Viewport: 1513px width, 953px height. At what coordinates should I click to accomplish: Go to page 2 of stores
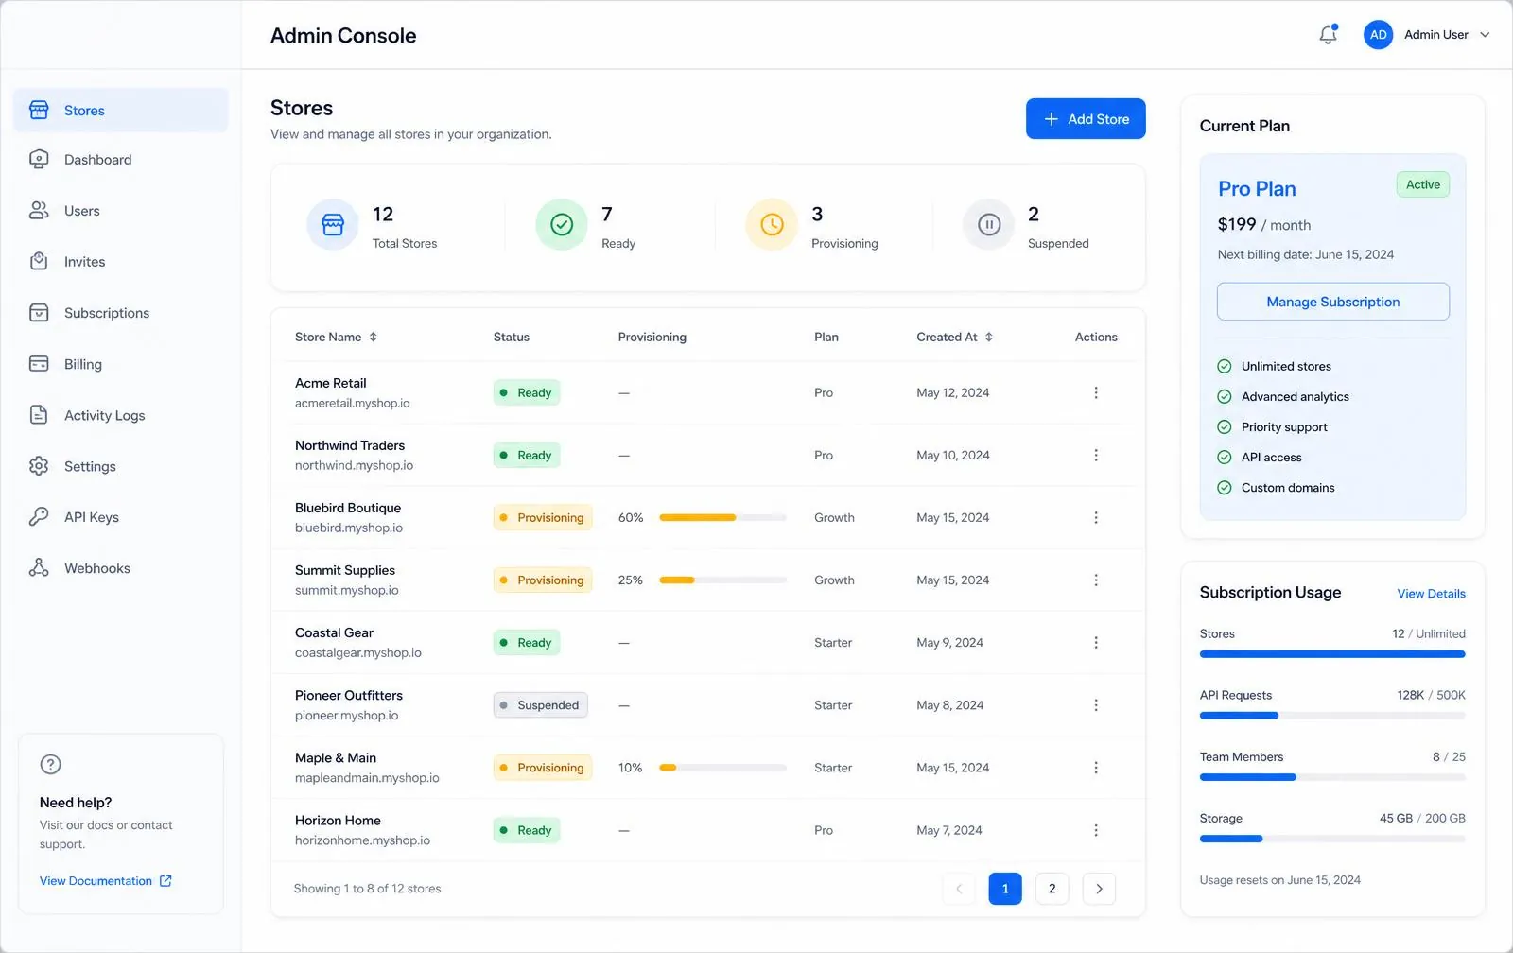click(x=1052, y=889)
